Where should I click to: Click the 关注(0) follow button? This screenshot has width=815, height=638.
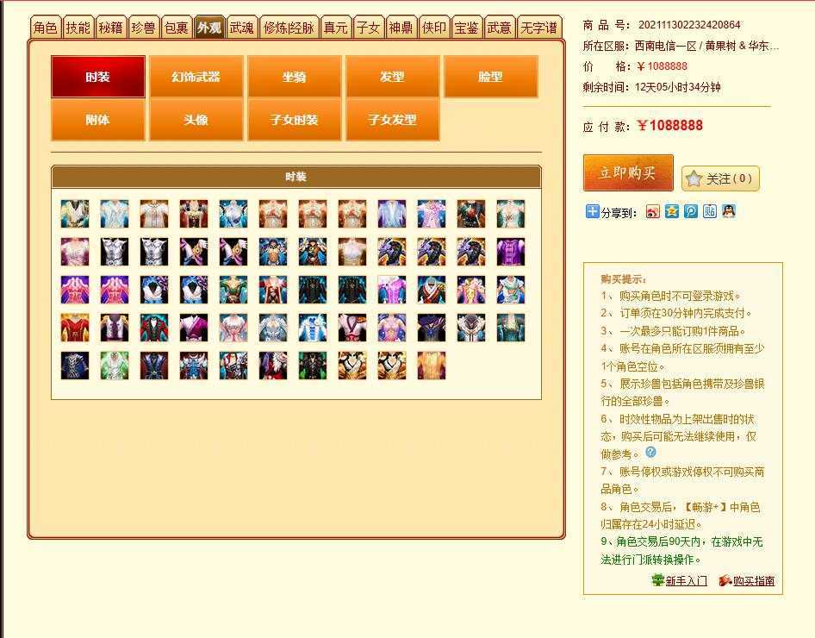[x=720, y=178]
